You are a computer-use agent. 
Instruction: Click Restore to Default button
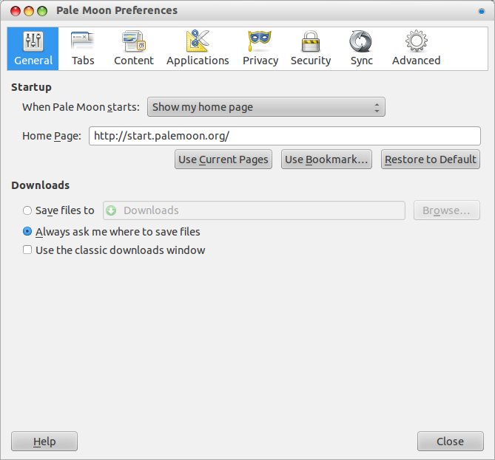(x=431, y=159)
